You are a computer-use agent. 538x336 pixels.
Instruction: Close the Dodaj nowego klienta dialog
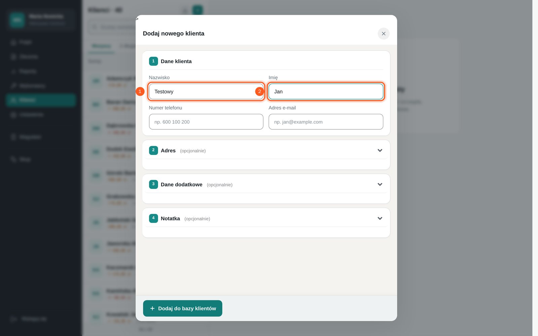coord(383,34)
